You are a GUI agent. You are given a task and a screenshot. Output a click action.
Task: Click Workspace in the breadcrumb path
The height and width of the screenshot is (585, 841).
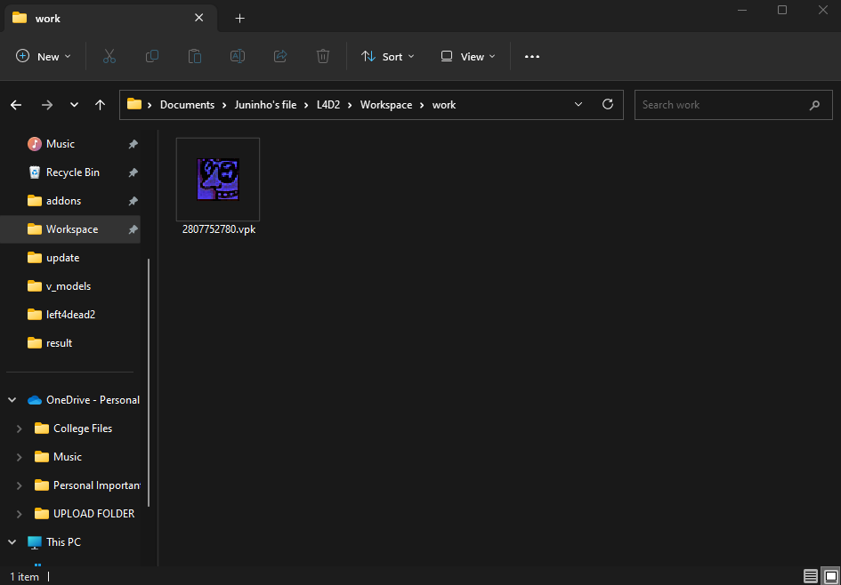pos(386,105)
